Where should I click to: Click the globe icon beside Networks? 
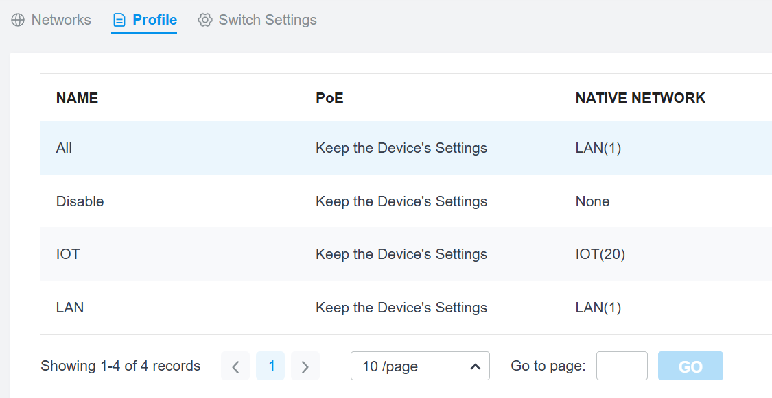tap(18, 20)
